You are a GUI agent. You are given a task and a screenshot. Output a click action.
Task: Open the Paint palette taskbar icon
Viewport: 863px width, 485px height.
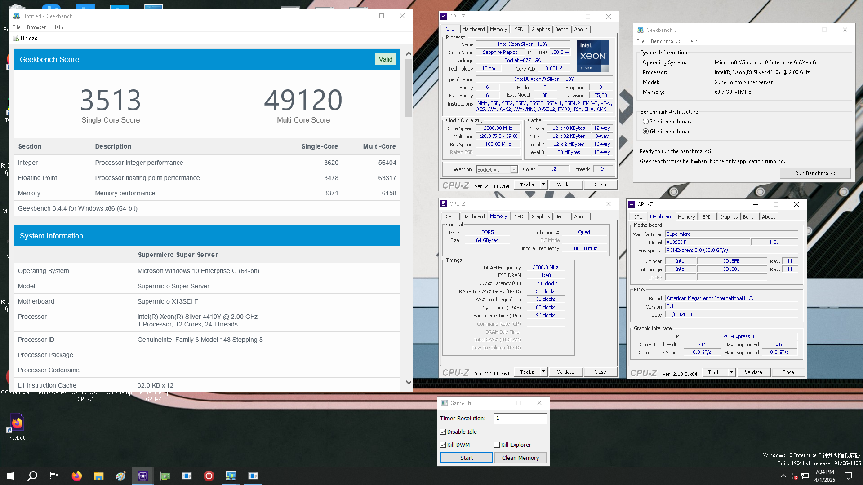click(120, 476)
